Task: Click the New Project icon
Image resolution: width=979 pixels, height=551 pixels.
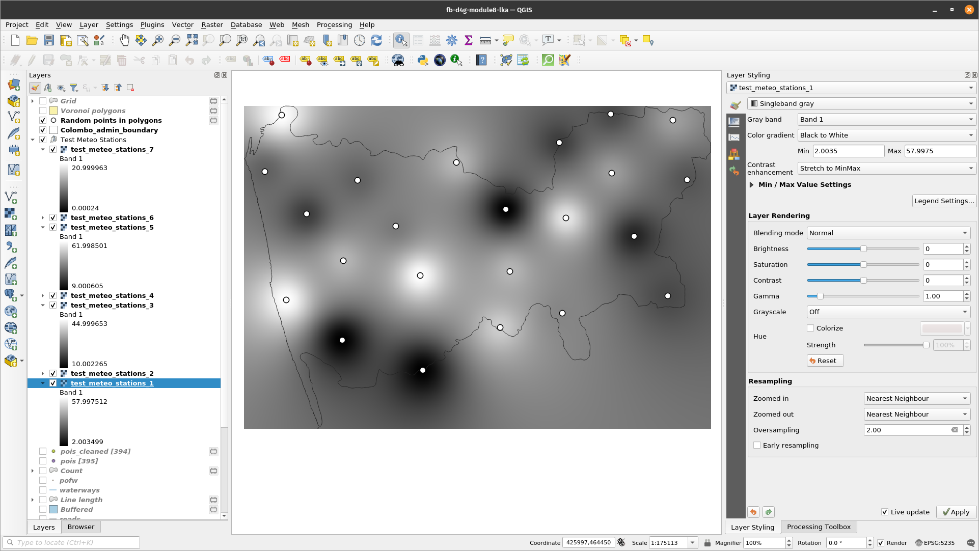Action: pyautogui.click(x=15, y=41)
